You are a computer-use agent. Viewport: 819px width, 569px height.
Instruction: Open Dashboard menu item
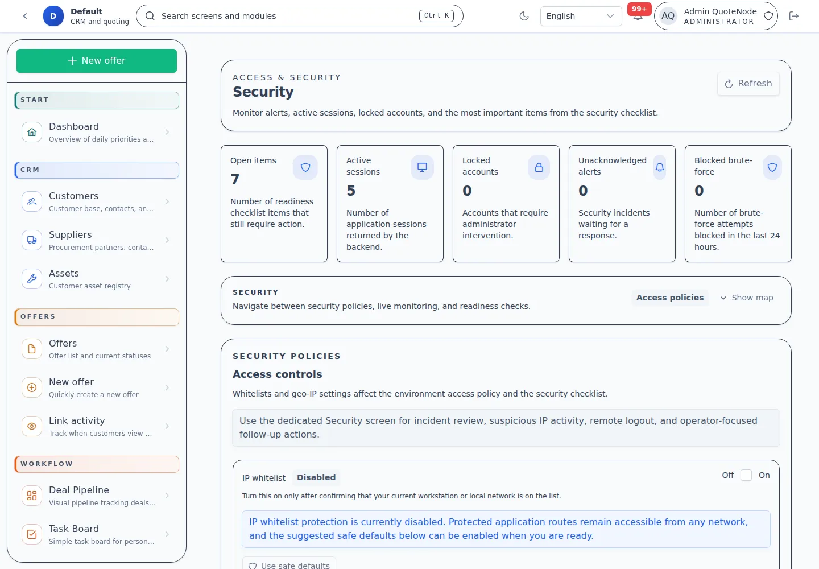pos(97,132)
